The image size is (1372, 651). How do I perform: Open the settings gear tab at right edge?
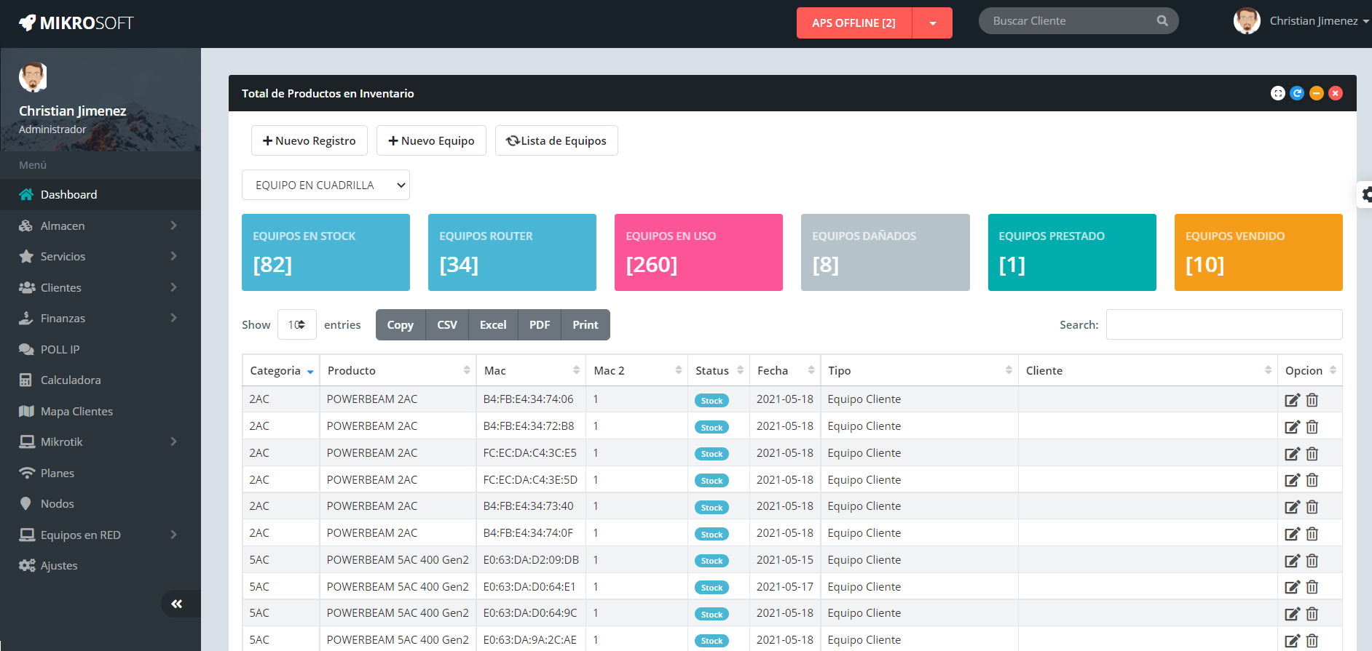coord(1365,194)
